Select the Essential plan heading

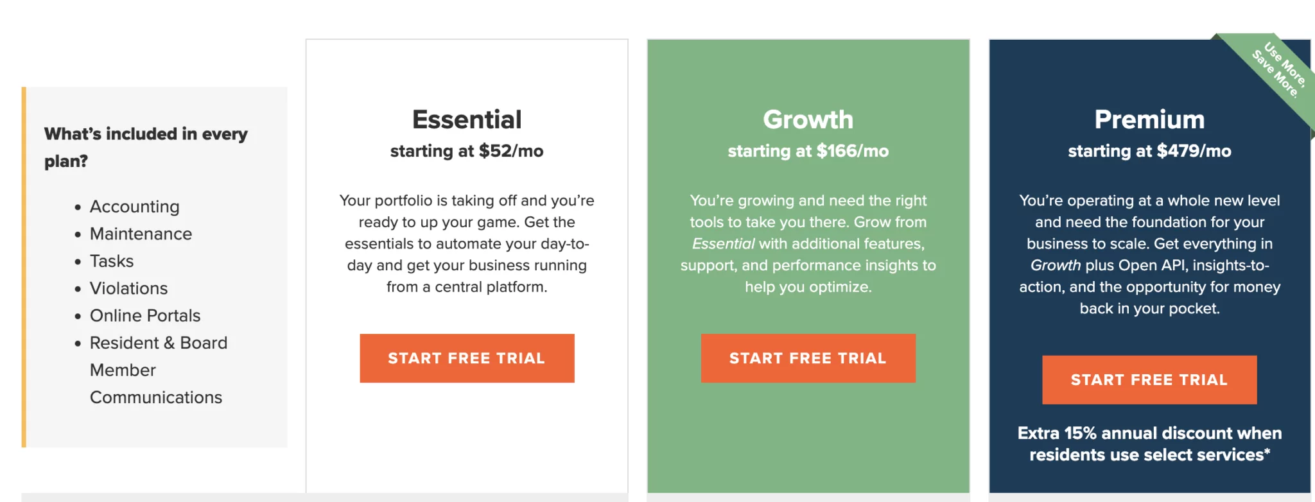(467, 119)
